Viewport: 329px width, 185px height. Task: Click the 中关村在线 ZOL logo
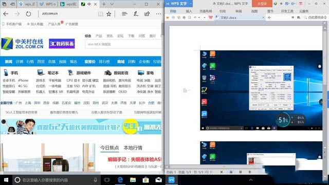tap(23, 44)
